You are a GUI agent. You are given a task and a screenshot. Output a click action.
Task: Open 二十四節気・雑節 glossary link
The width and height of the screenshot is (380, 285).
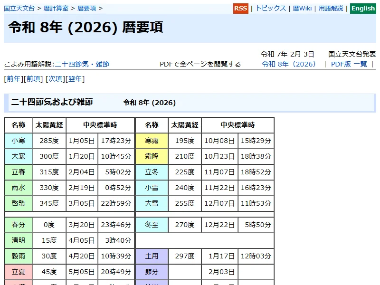[x=82, y=64]
